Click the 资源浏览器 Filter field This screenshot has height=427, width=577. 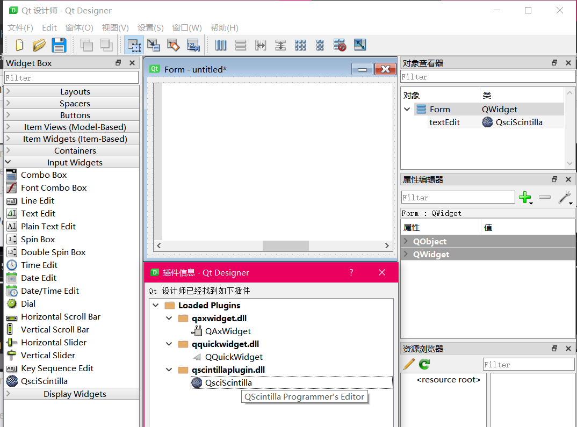[529, 365]
